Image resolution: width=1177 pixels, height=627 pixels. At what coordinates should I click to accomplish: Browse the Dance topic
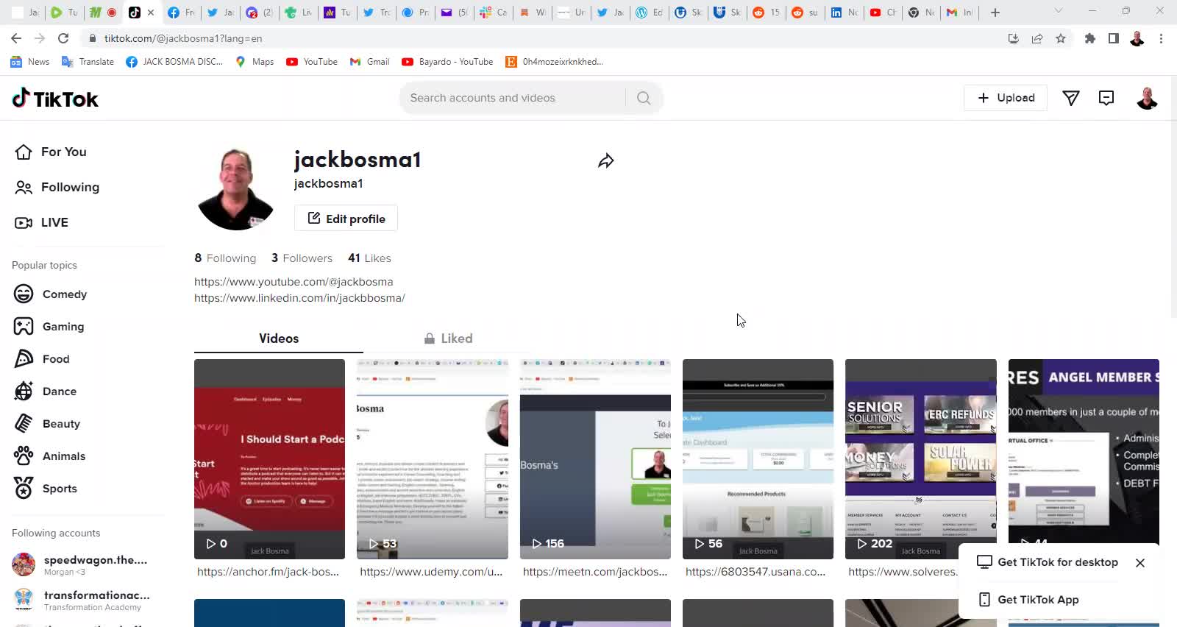[46, 391]
